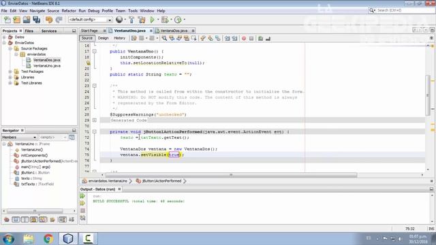
Task: Click the Profile Project clock icon
Action: pos(178,20)
